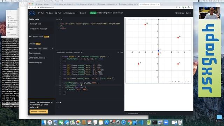Viewport: 224px width, 126px height.
Task: Open Visual Studio Code in the Dock
Action: coord(141,122)
